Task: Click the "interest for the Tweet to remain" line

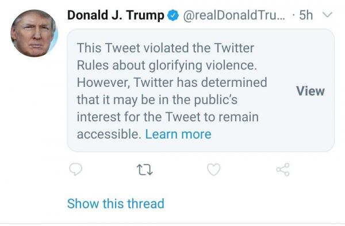Action: pyautogui.click(x=168, y=117)
